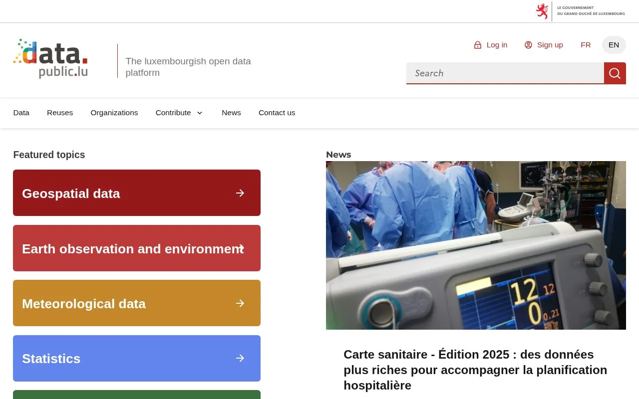Open the Reuses menu item
Image resolution: width=639 pixels, height=399 pixels.
click(x=60, y=113)
